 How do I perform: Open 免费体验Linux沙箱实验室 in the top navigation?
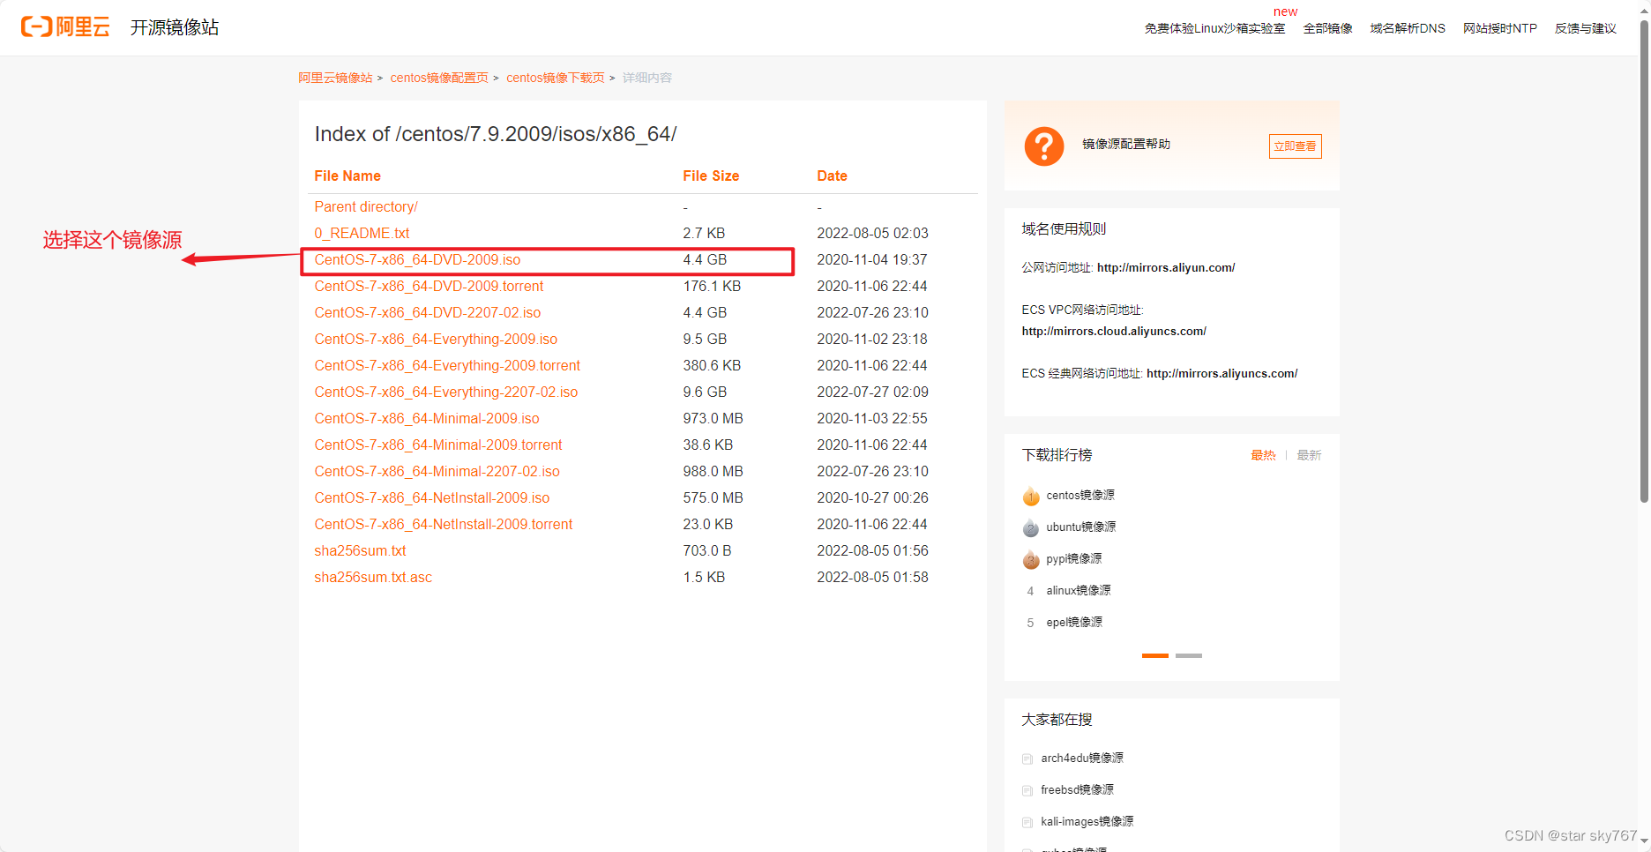click(x=1214, y=28)
